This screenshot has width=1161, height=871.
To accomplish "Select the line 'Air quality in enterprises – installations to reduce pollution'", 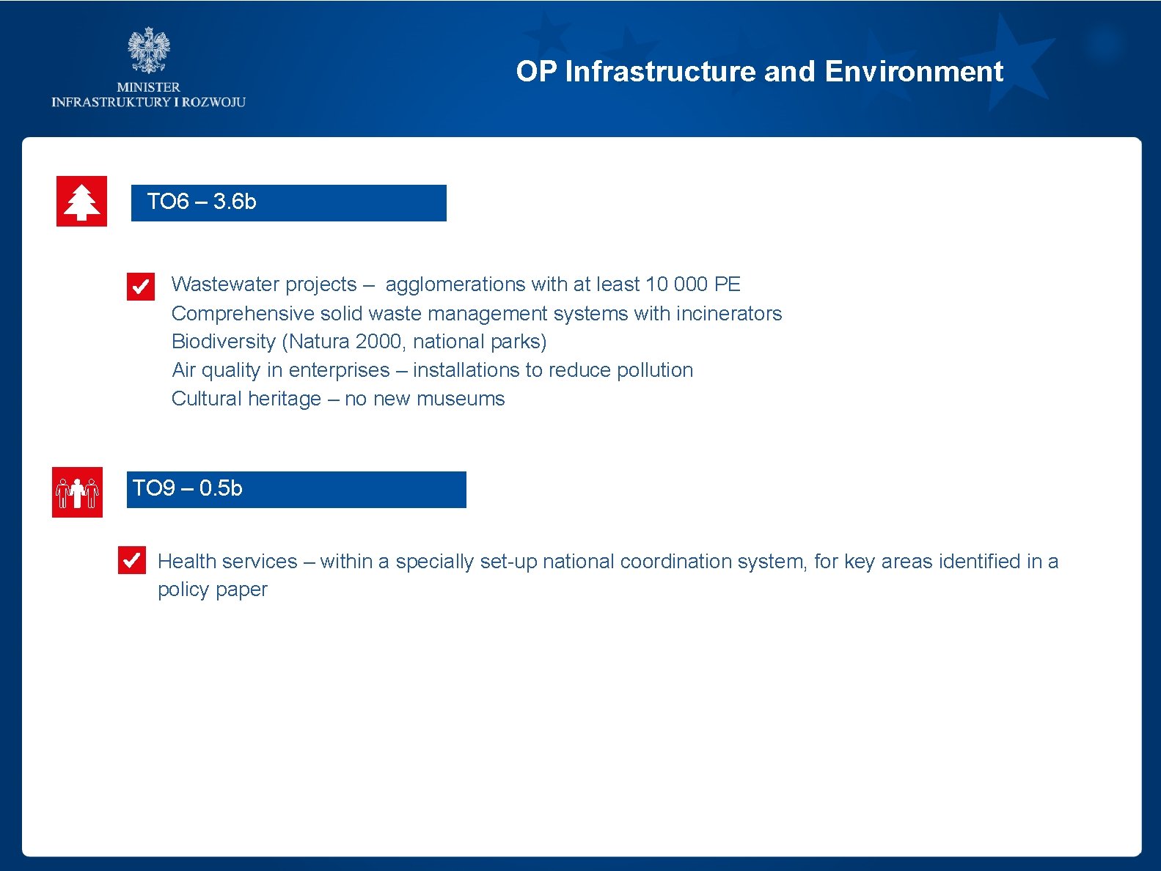I will [x=432, y=370].
